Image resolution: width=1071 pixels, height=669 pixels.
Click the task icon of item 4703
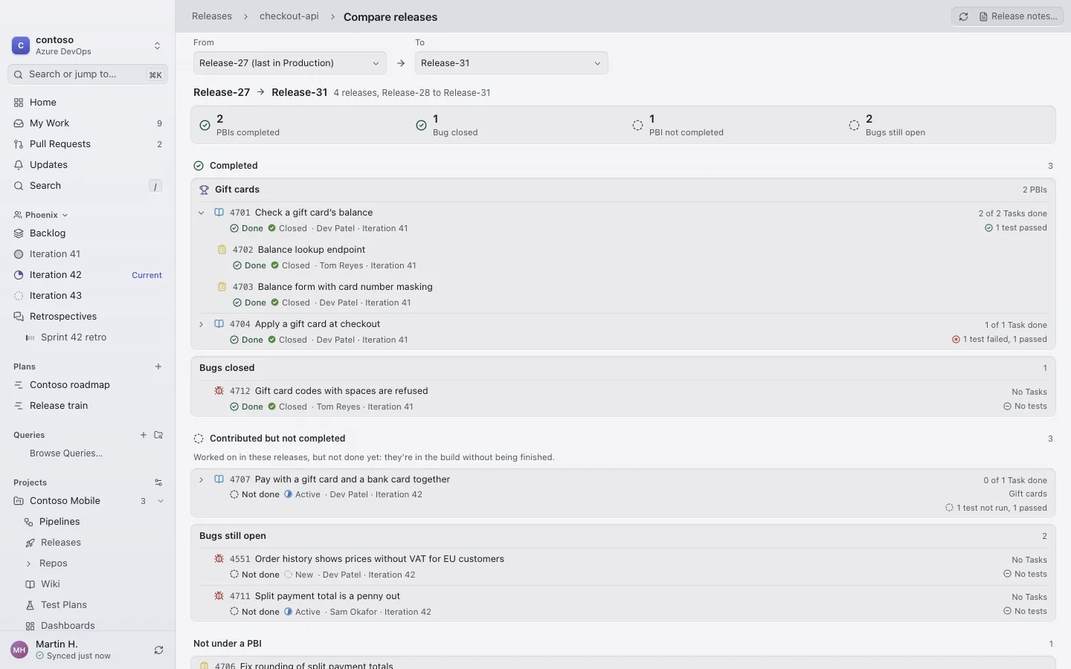click(222, 287)
